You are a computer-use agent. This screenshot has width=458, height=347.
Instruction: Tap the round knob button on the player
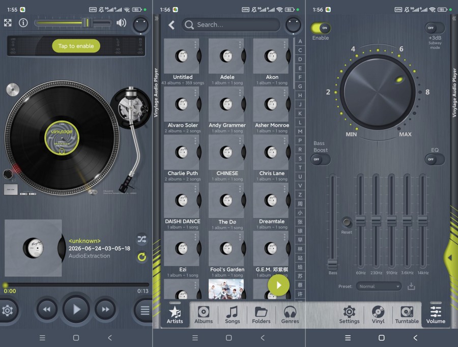[x=141, y=25]
